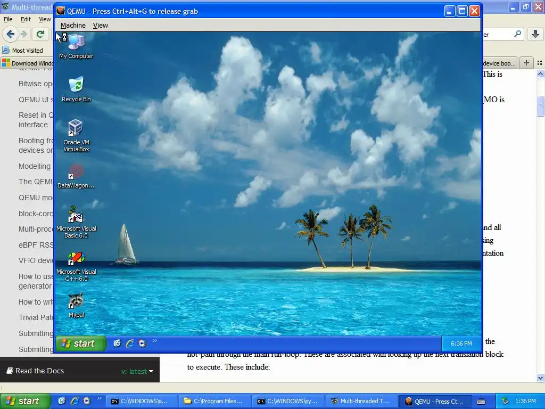This screenshot has height=409, width=545.
Task: Click the browser vertical scrollbar thumb
Action: [540, 107]
